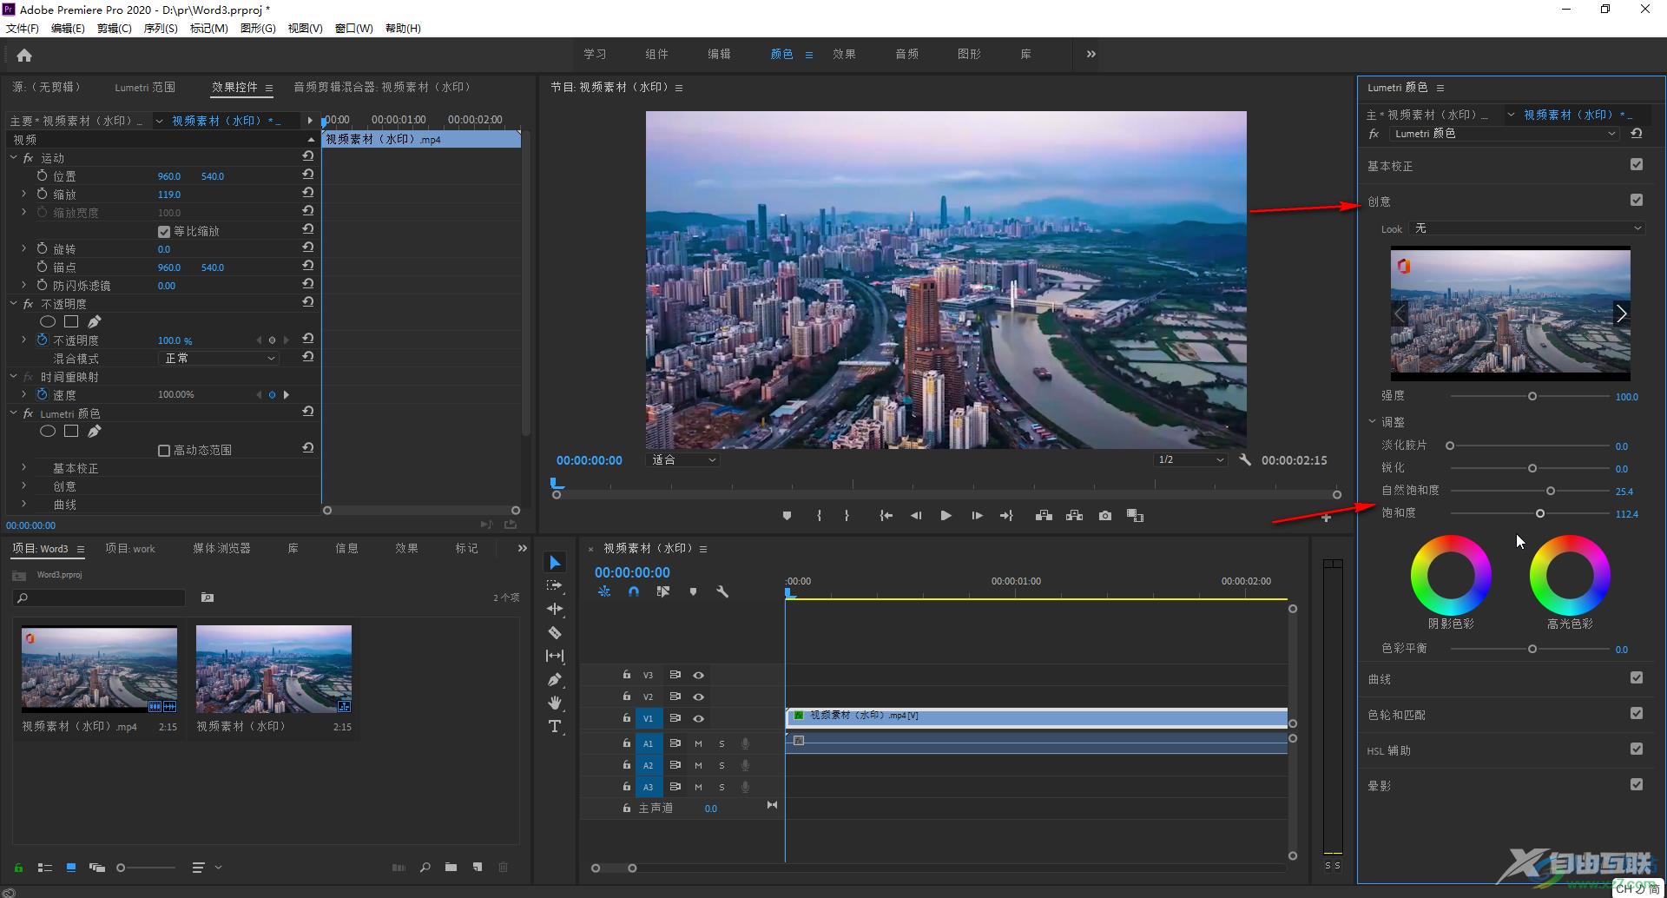This screenshot has width=1667, height=898.
Task: Toggle 色轮和匹配 section checkbox
Action: (1637, 714)
